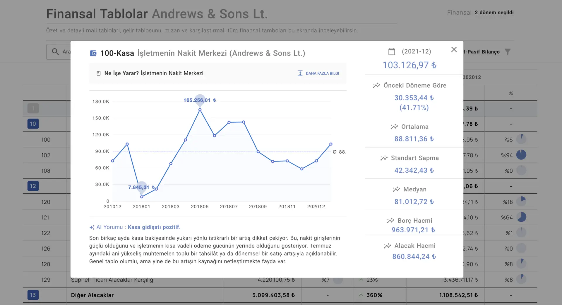Click the AI Yorumu sparkle icon
This screenshot has width=562, height=305.
tap(92, 227)
